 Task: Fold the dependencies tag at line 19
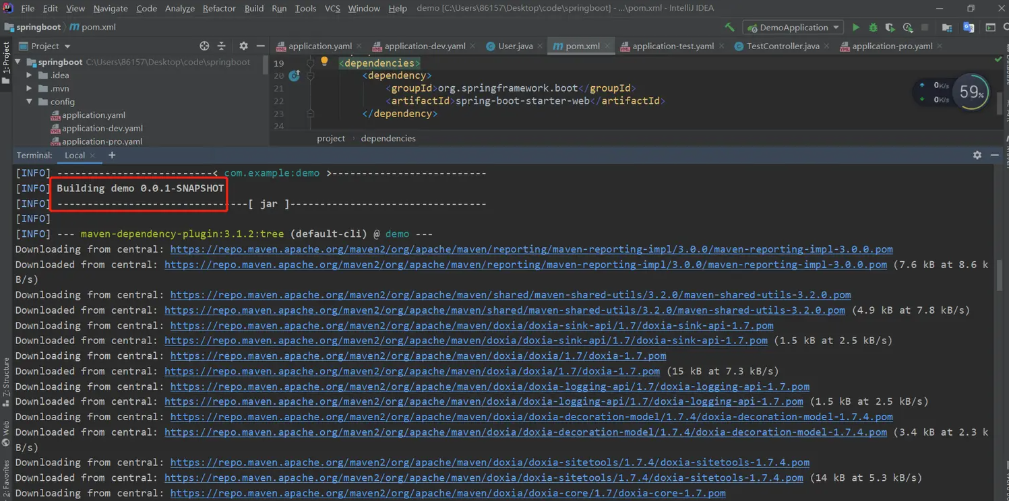[311, 63]
